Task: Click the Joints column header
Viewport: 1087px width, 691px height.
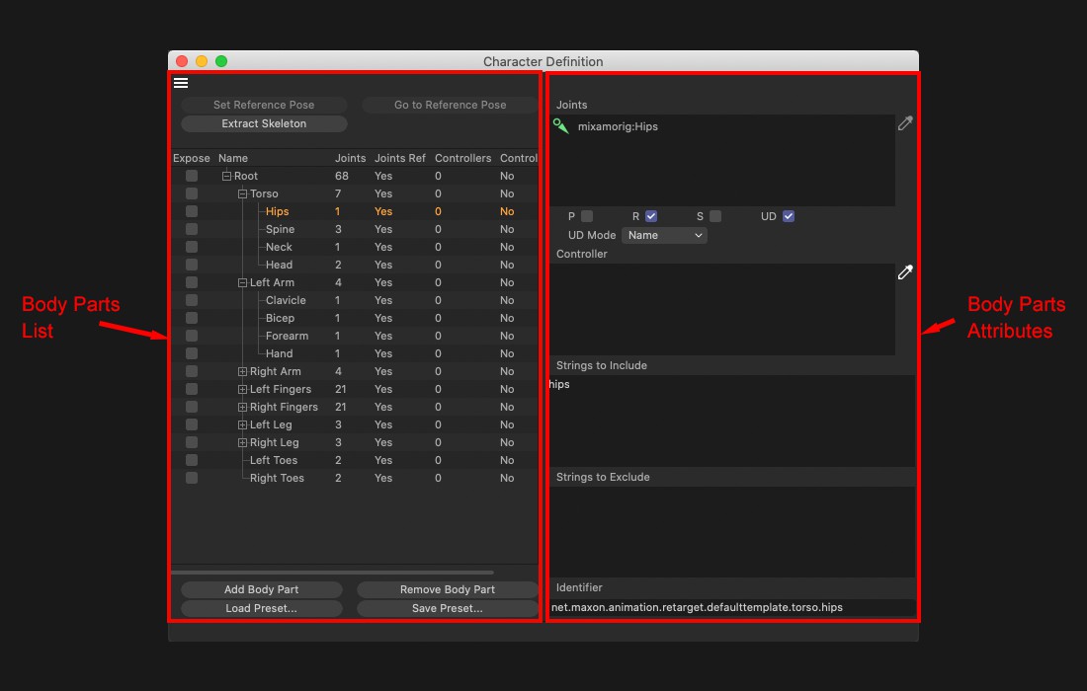Action: tap(350, 158)
